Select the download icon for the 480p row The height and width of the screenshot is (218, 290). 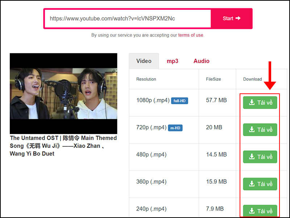[252, 157]
